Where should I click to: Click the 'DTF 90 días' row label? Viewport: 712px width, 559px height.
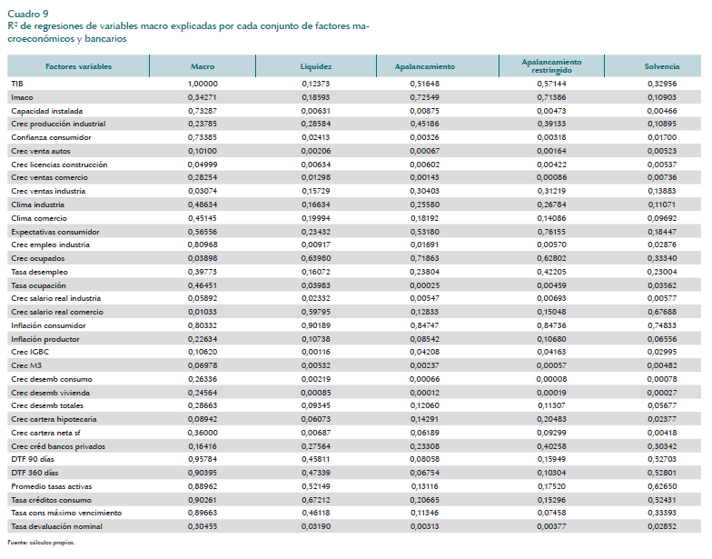coord(34,459)
